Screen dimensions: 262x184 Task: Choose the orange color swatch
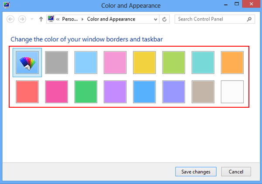click(232, 62)
